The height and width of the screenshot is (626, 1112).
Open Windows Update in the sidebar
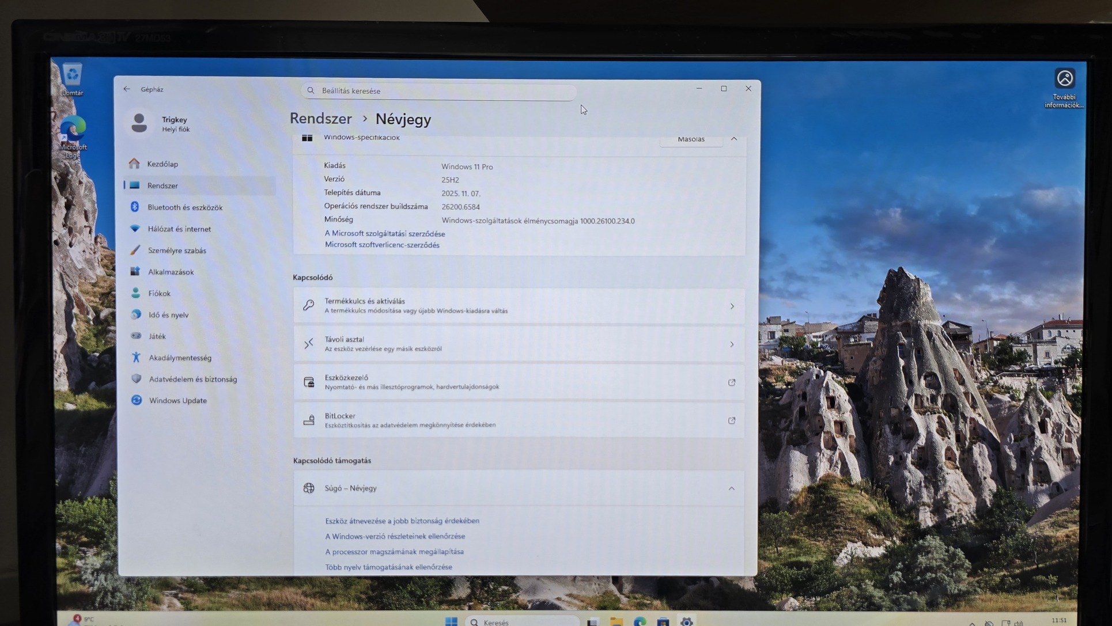(x=177, y=400)
